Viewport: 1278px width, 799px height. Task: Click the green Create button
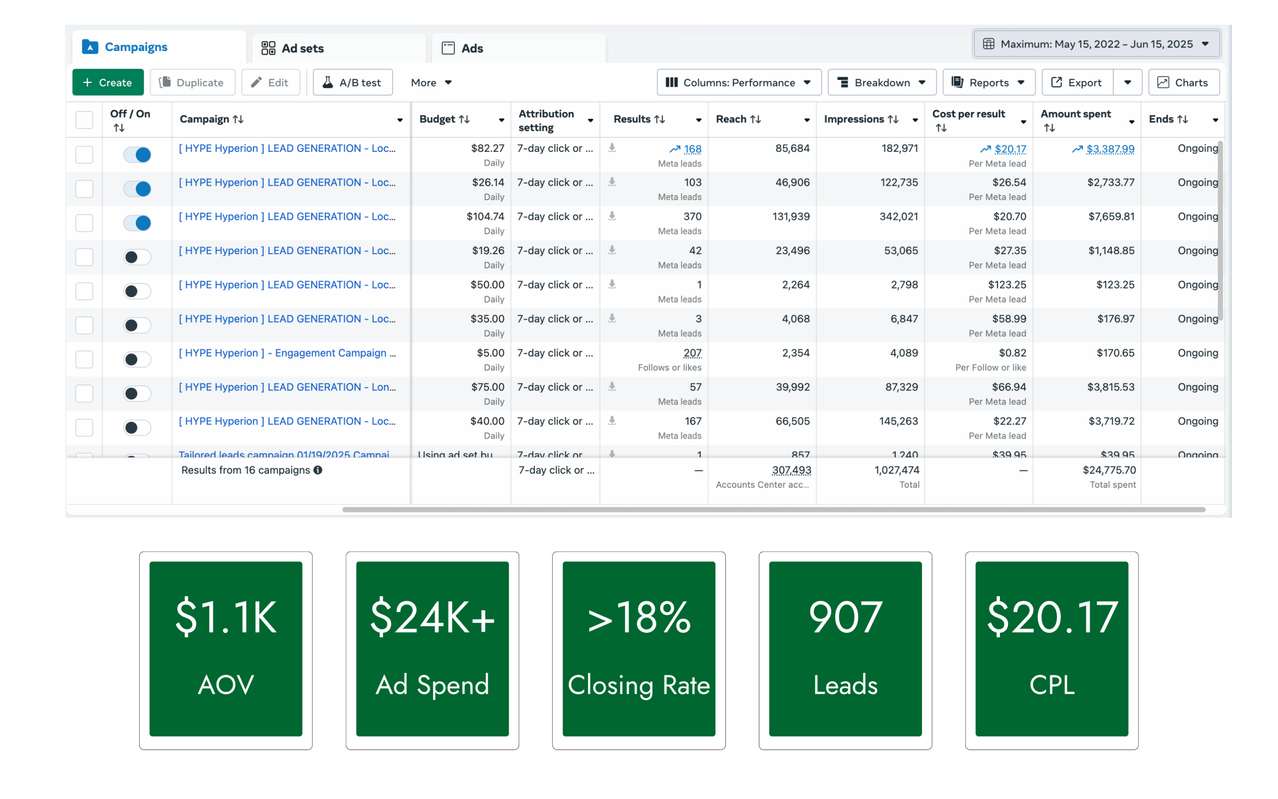(x=108, y=82)
